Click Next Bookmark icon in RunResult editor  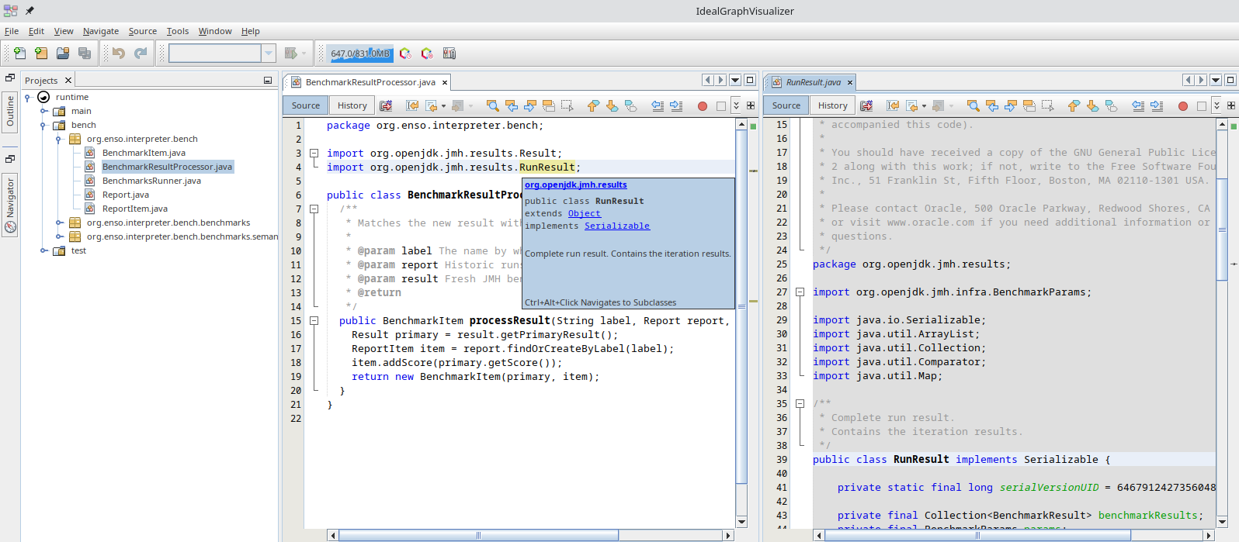click(1092, 105)
